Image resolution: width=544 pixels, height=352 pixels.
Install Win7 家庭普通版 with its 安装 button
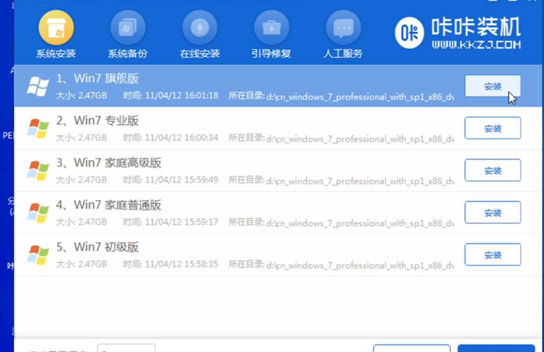[492, 213]
